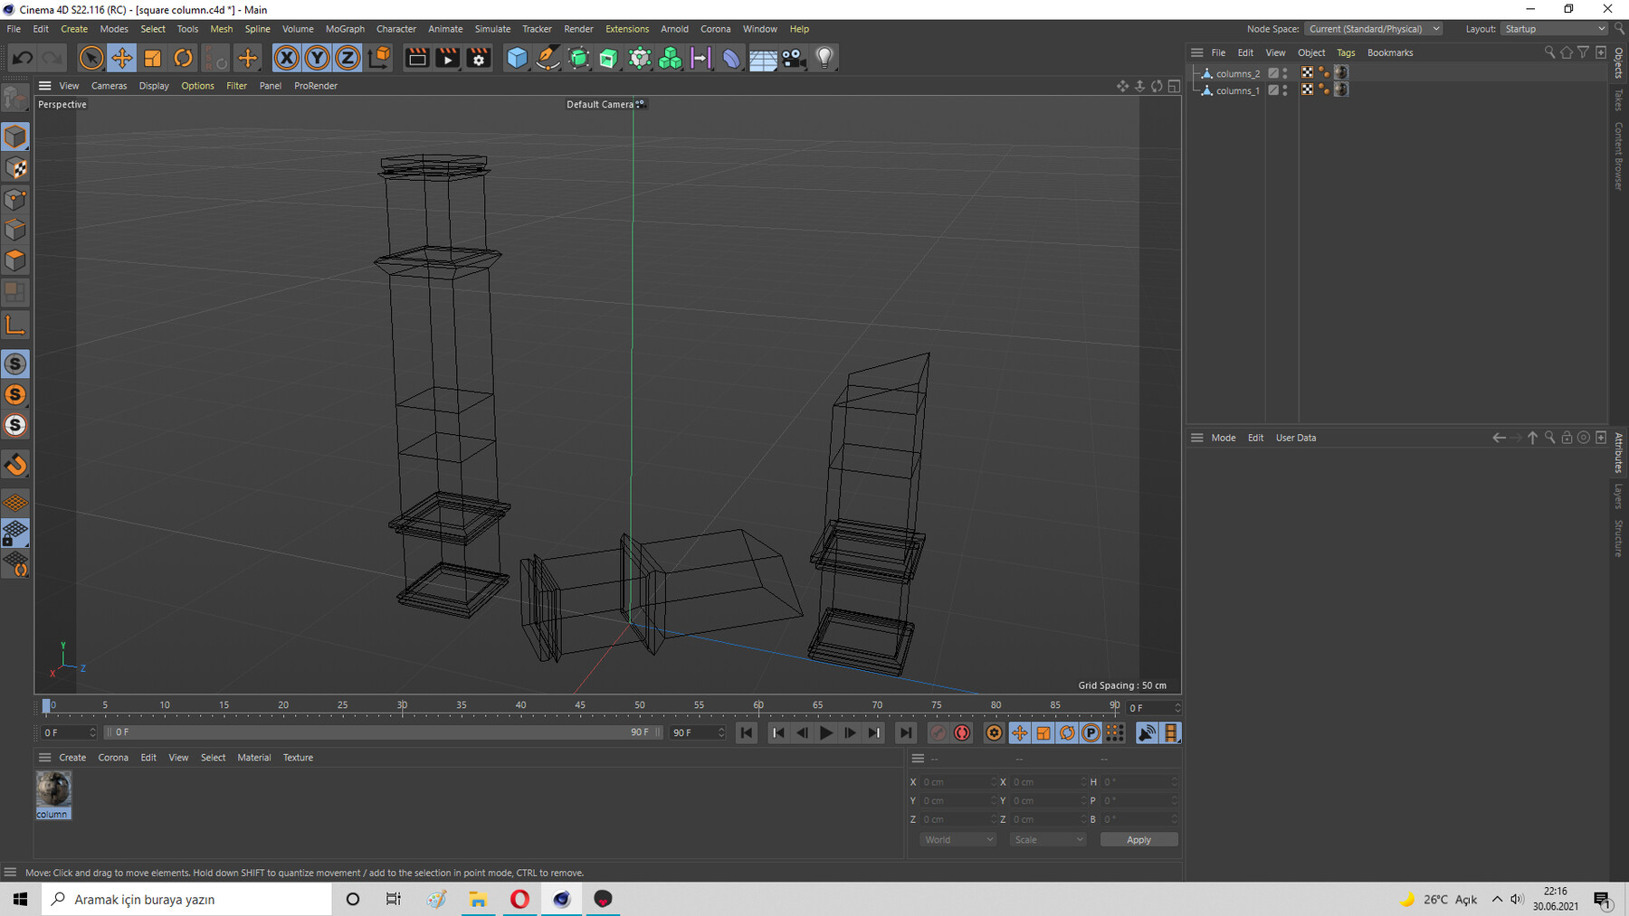
Task: Select the Scale tool in top toolbar
Action: tap(152, 58)
